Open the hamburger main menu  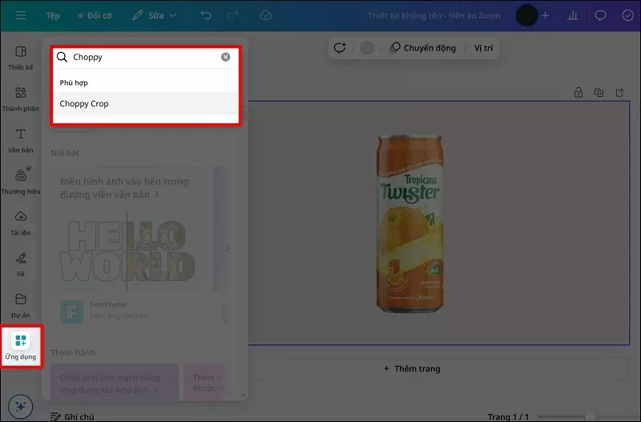21,15
